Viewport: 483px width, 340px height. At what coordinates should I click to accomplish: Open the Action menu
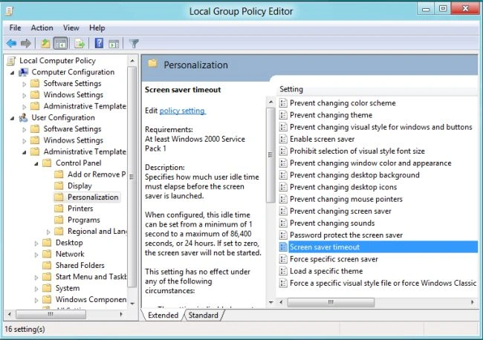pos(42,27)
